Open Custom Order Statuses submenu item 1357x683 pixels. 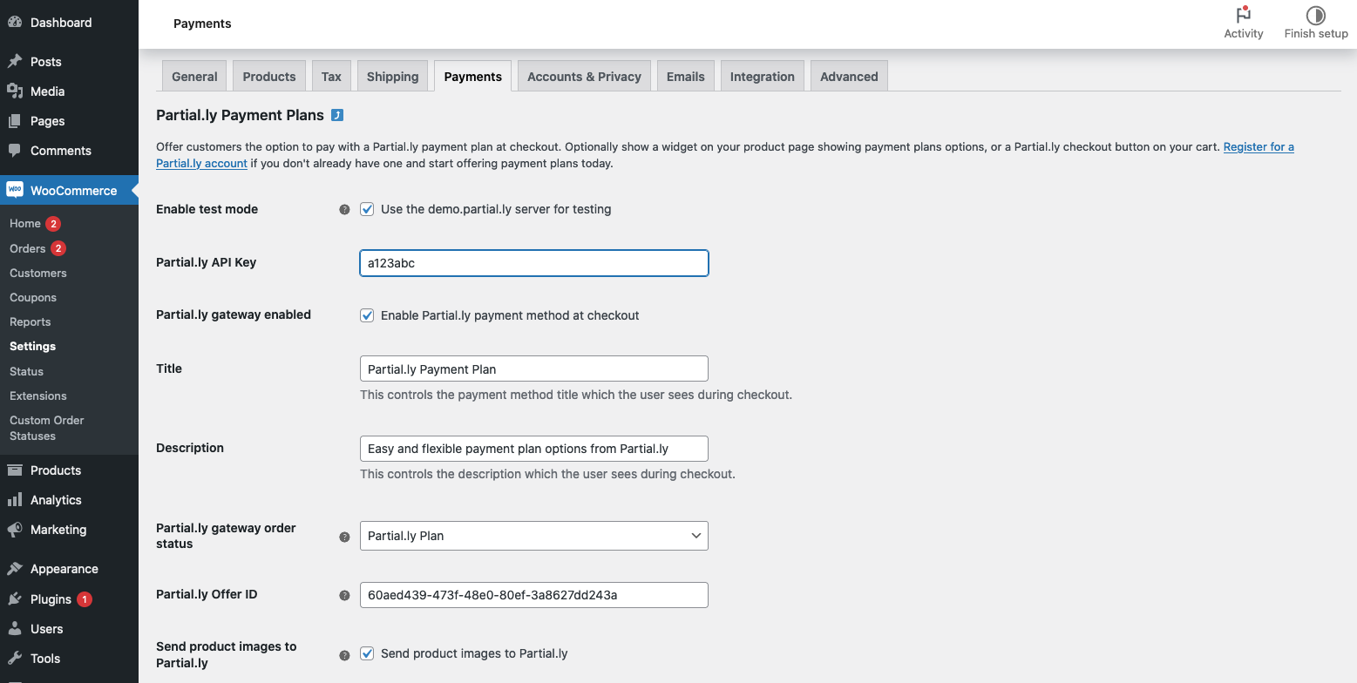[x=47, y=428]
